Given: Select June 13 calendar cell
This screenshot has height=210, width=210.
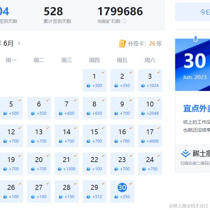Looking at the screenshot, I should pos(39,136).
